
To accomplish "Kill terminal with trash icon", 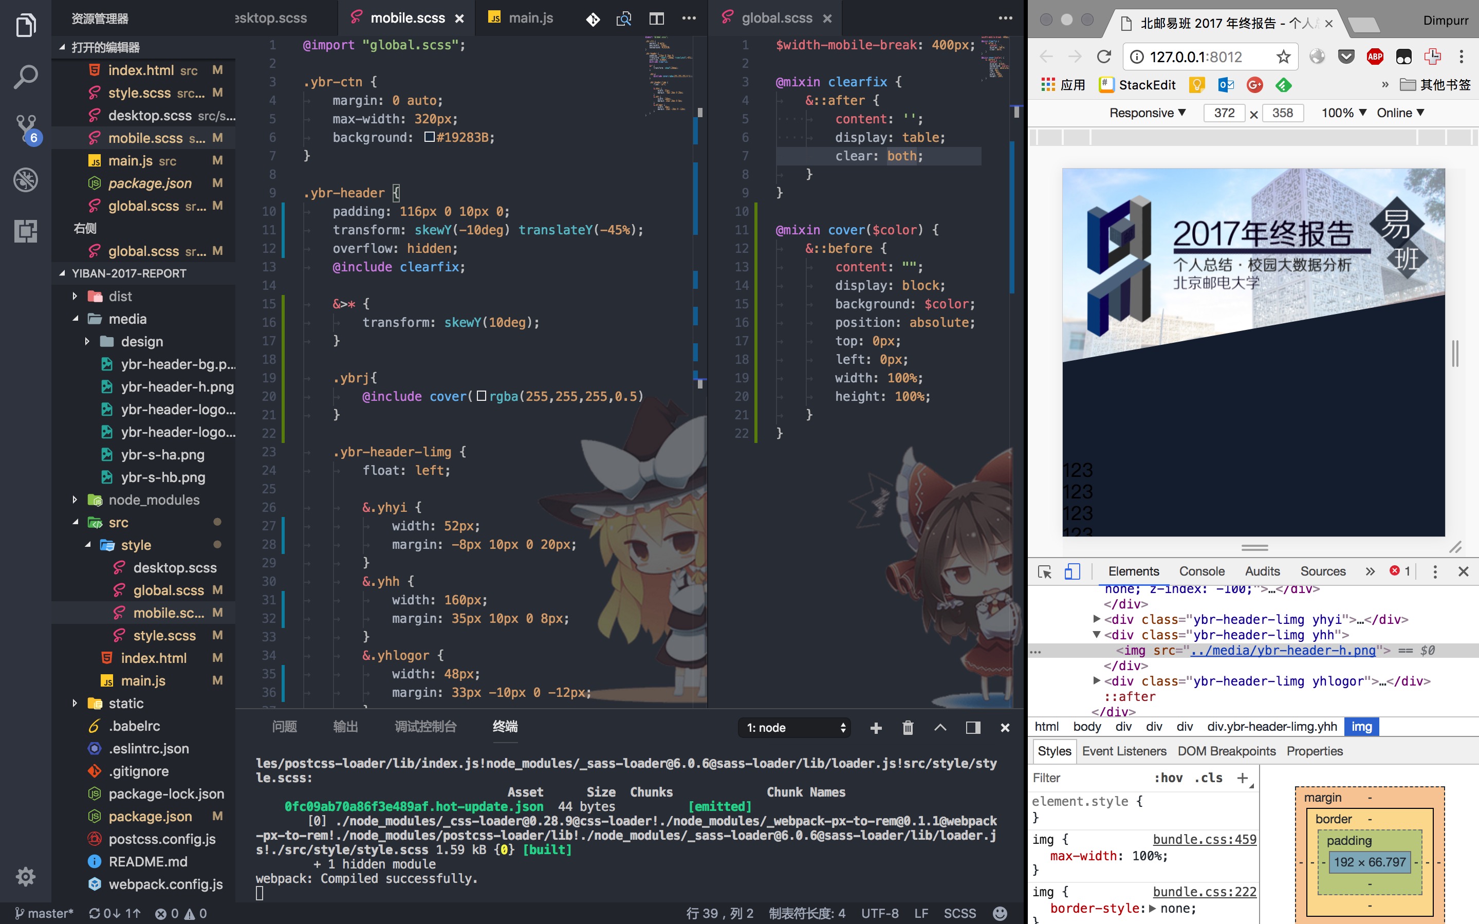I will [x=908, y=727].
